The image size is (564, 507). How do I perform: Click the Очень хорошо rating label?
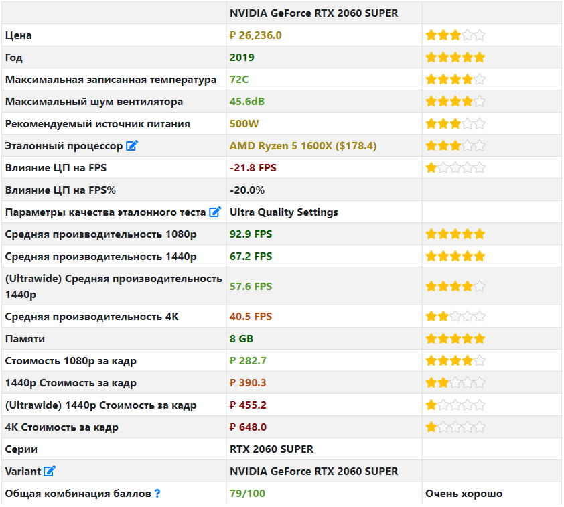point(464,494)
